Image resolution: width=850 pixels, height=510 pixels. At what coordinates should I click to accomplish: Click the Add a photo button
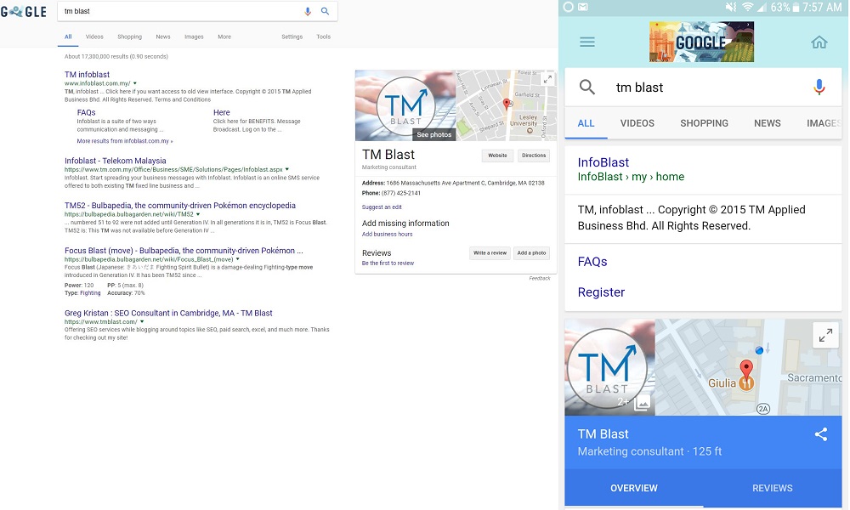tap(532, 253)
